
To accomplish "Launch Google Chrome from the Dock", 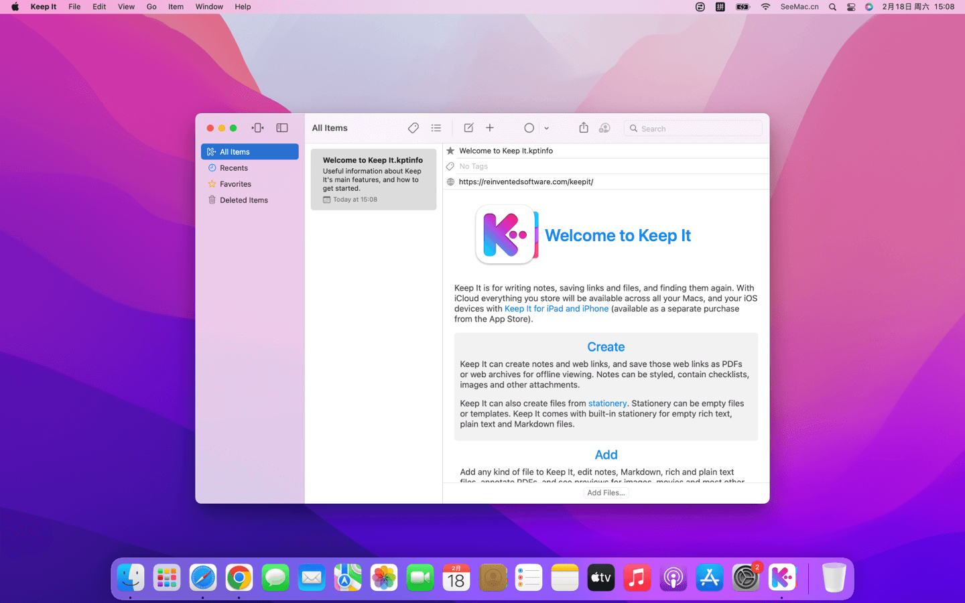I will tap(239, 578).
